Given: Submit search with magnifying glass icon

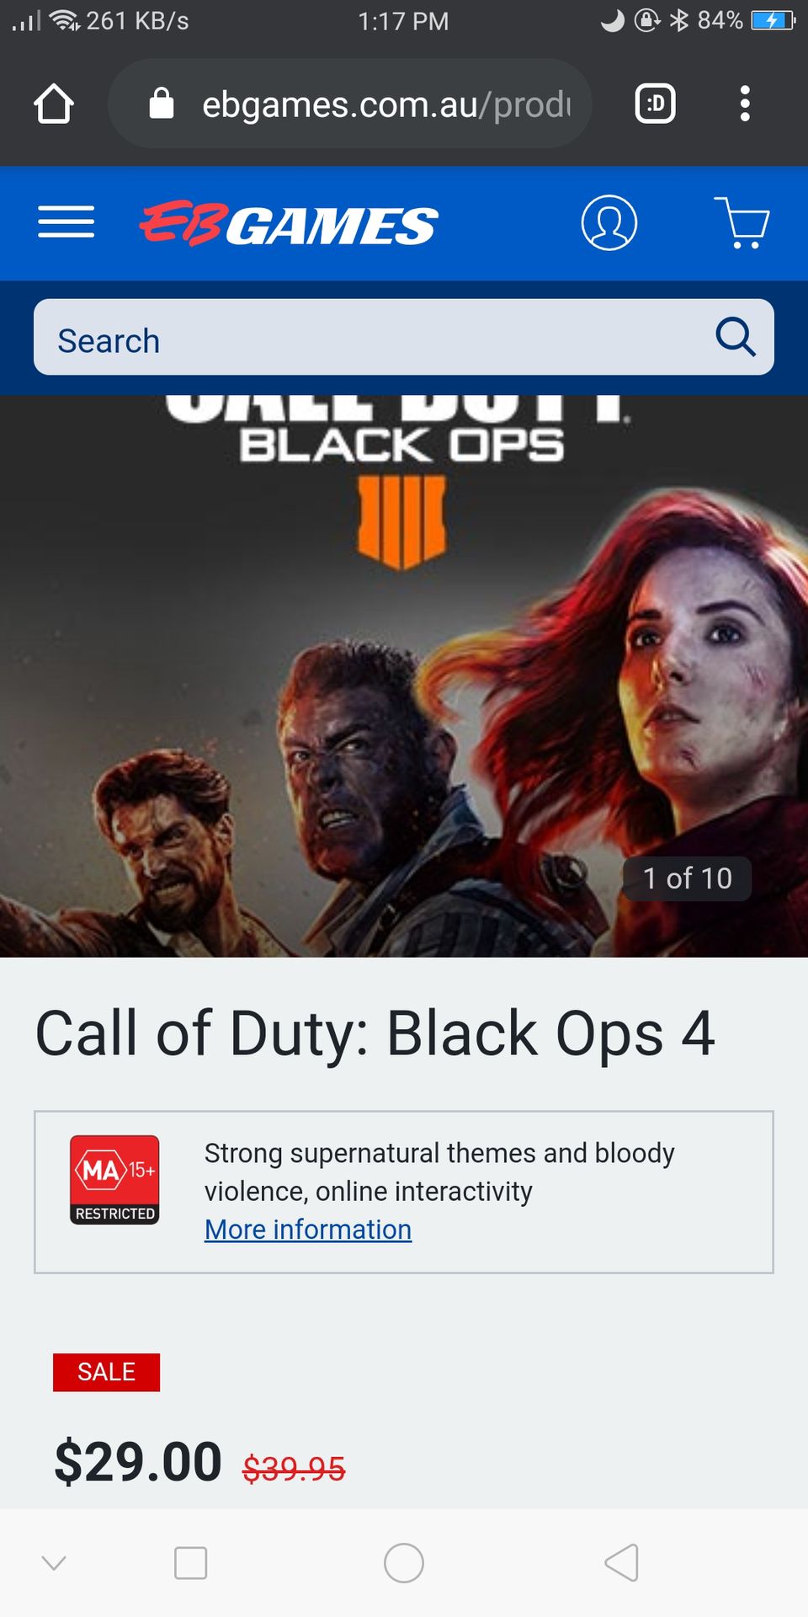Looking at the screenshot, I should pyautogui.click(x=736, y=337).
